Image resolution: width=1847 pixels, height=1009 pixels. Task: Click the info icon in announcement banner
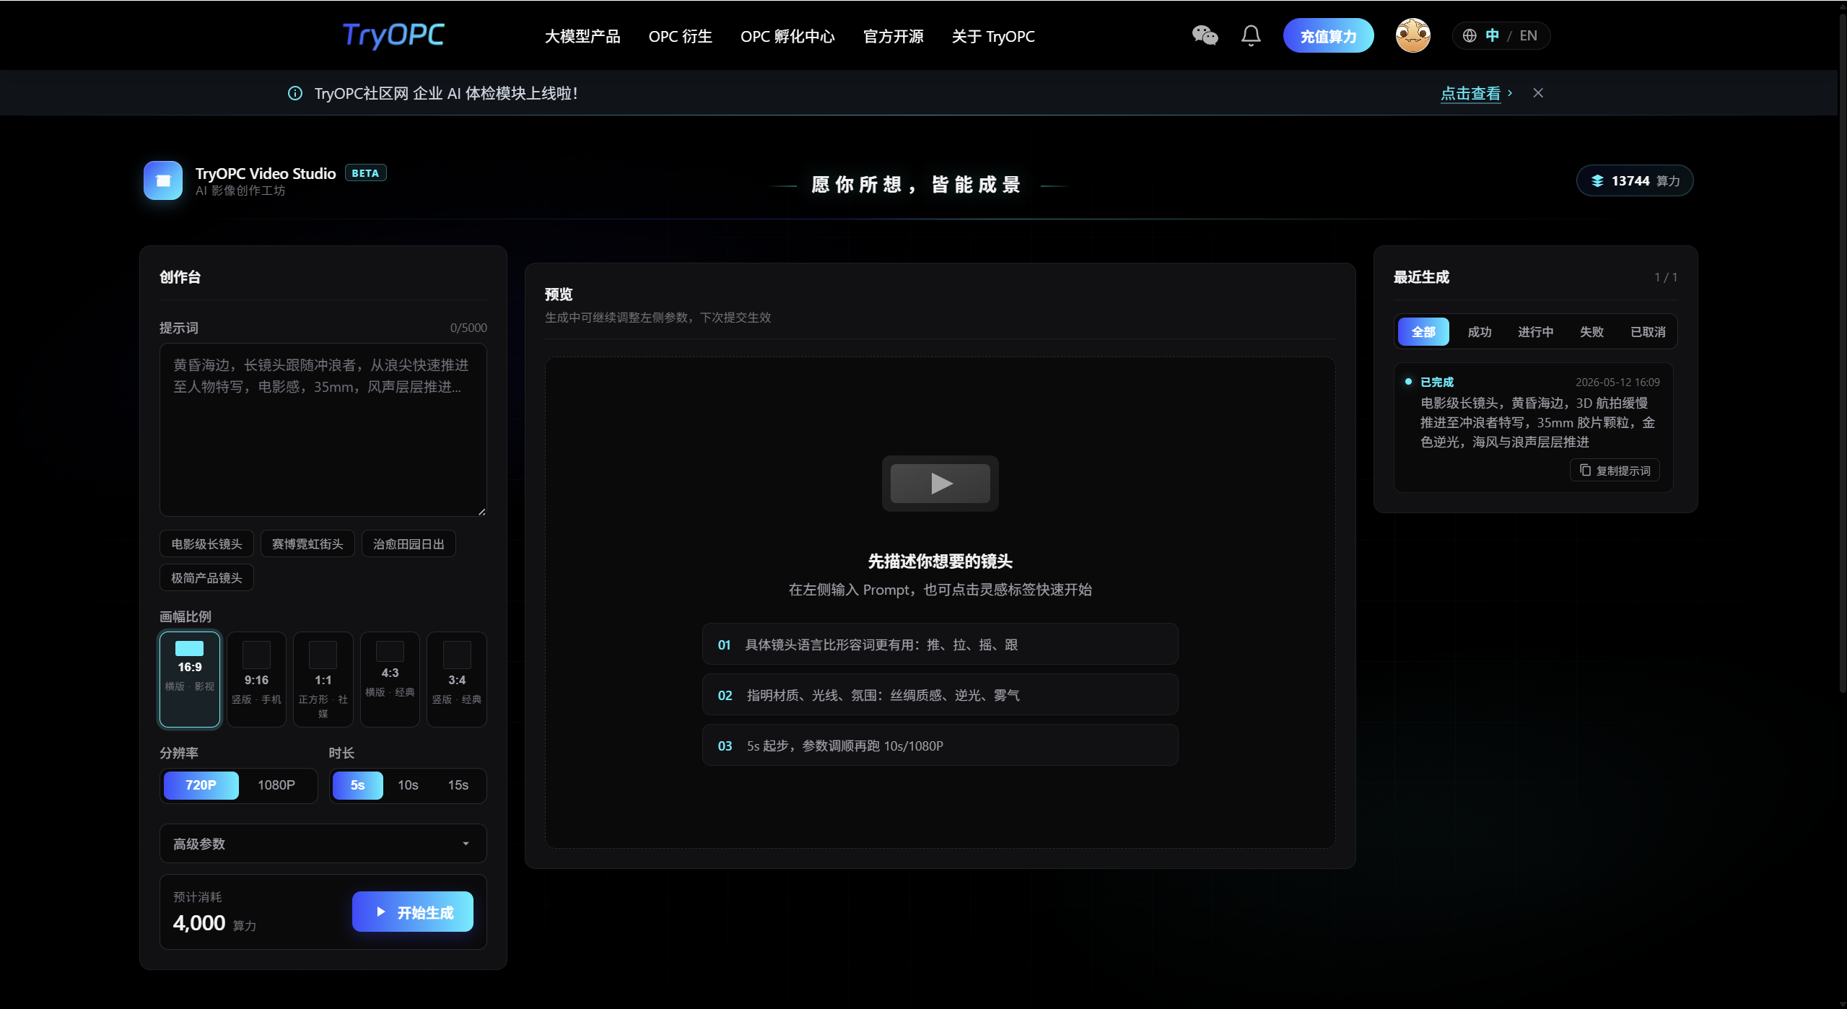coord(294,93)
